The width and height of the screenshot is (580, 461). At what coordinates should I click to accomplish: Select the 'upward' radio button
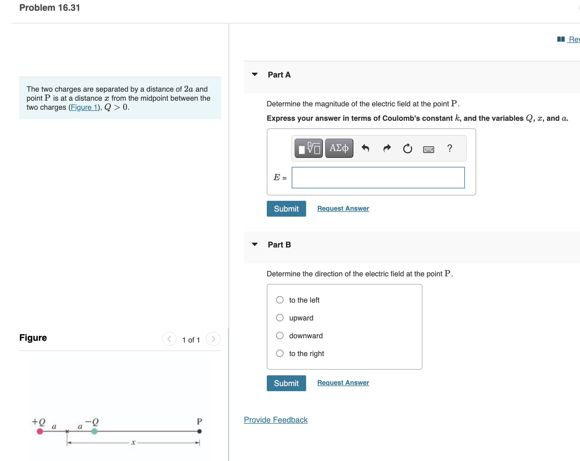coord(280,318)
